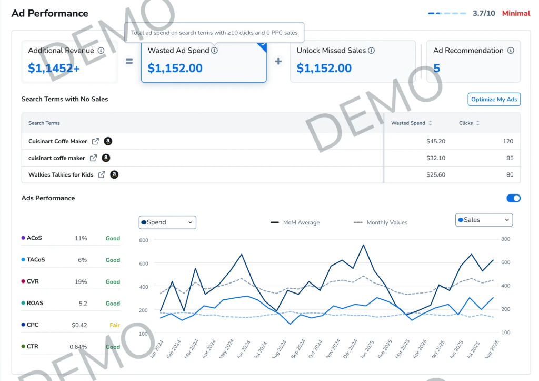Image resolution: width=539 pixels, height=381 pixels.
Task: Click the CPC metric row
Action: pos(71,325)
